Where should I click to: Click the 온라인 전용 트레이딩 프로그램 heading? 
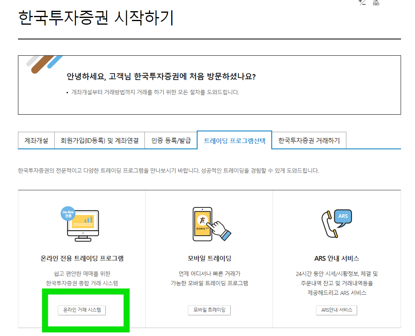click(82, 258)
